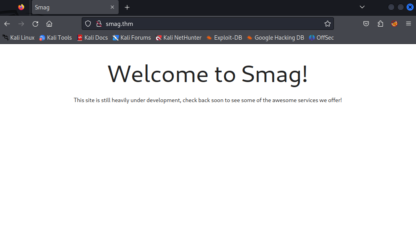The height and width of the screenshot is (247, 416).
Task: Reload the current page
Action: tap(35, 24)
